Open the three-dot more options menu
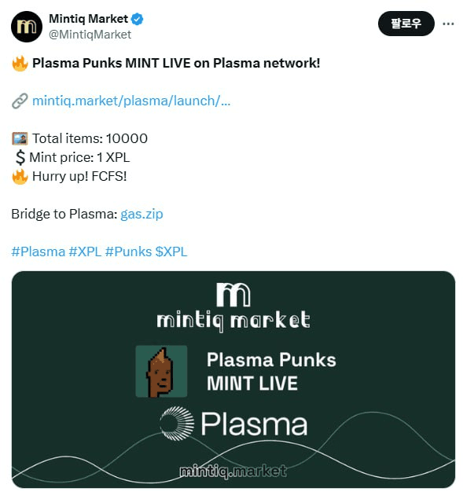463x492 pixels. tap(448, 24)
